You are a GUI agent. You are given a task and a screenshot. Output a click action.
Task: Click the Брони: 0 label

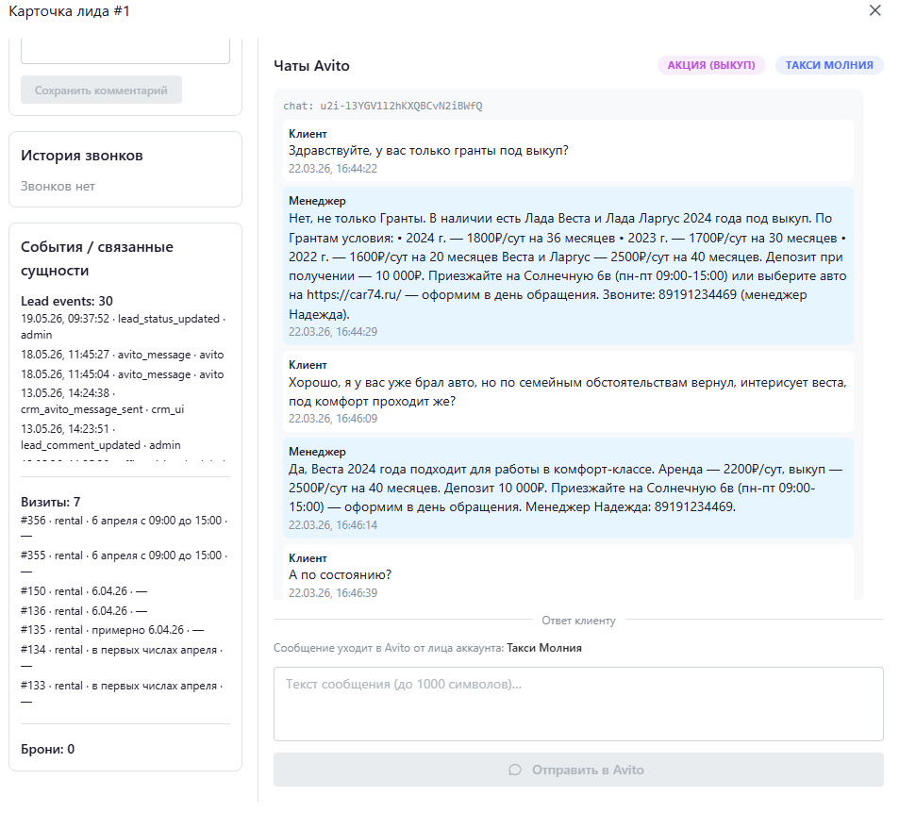47,750
